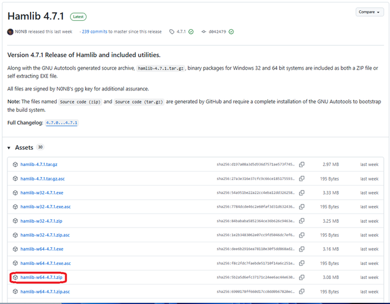Click sha256 hash text of hamlib-4.7.1.tar.gz
The image size is (390, 304).
(x=255, y=164)
